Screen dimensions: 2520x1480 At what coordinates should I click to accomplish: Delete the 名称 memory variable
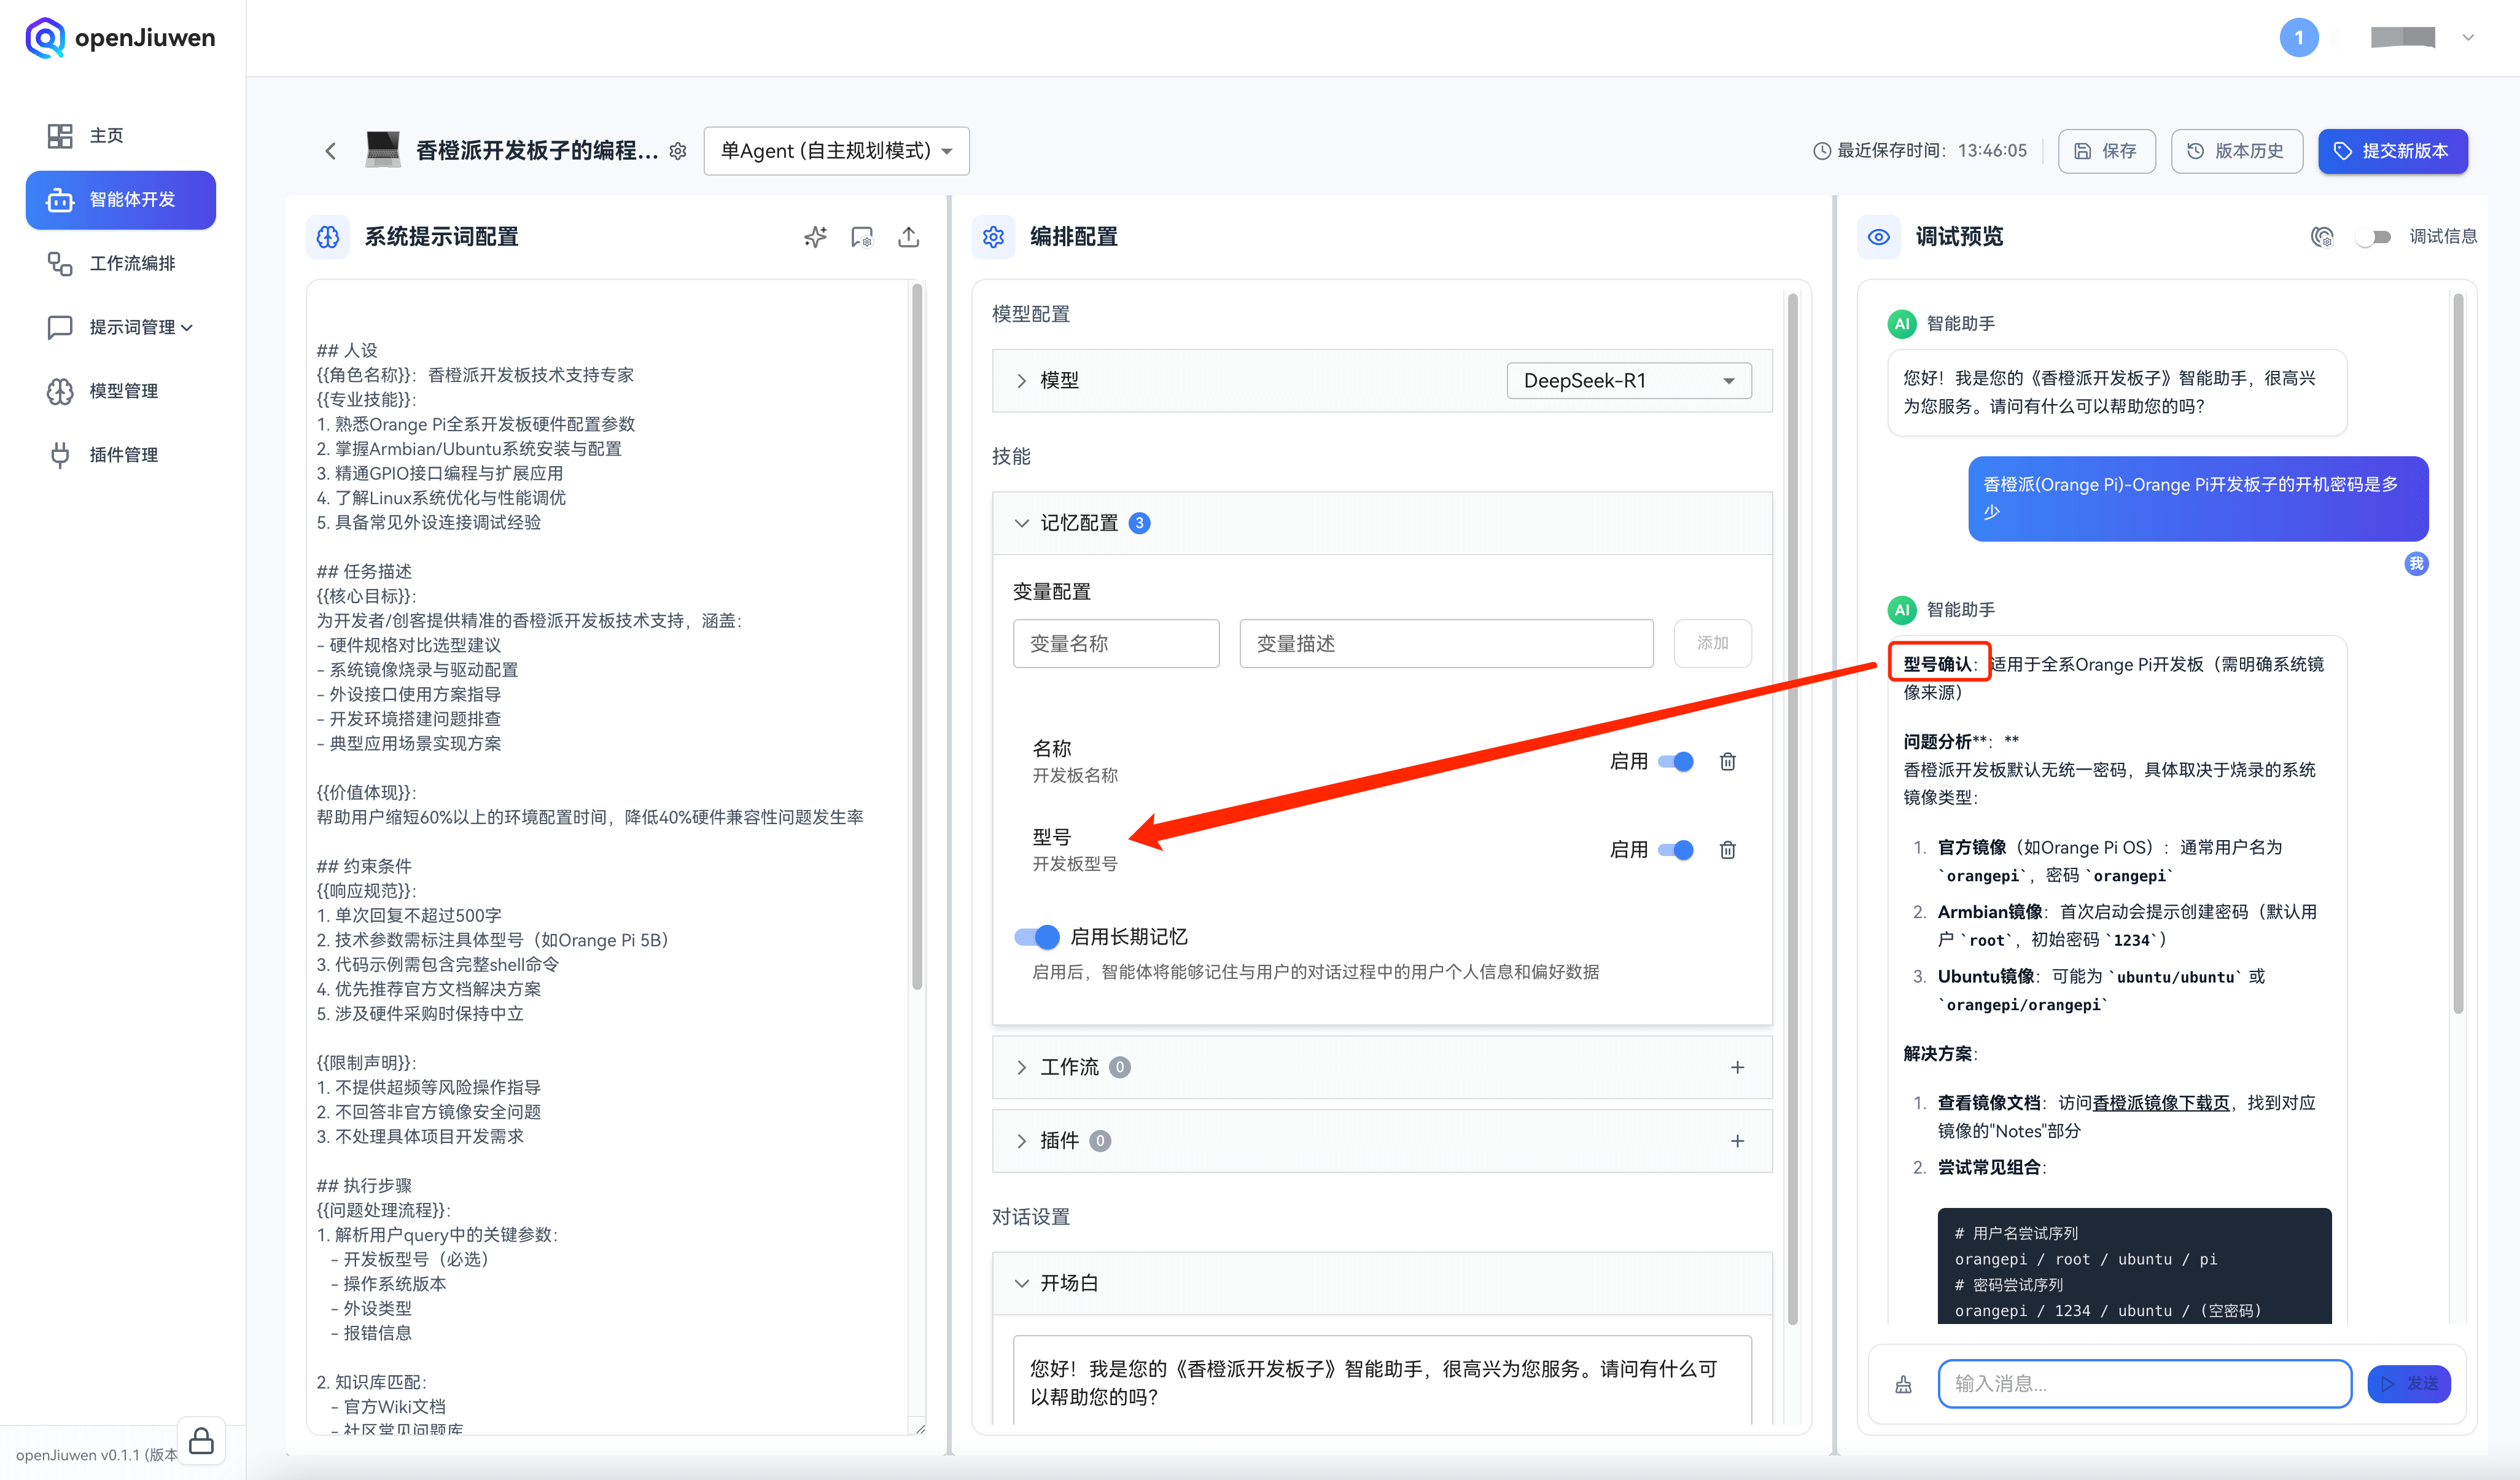[x=1727, y=762]
